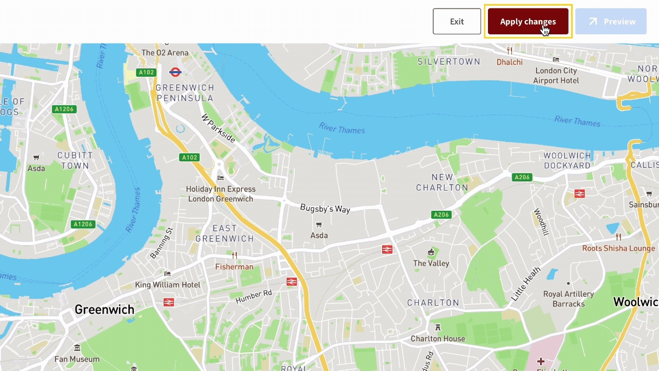
Task: Click the Greenwich town label
Action: point(104,310)
